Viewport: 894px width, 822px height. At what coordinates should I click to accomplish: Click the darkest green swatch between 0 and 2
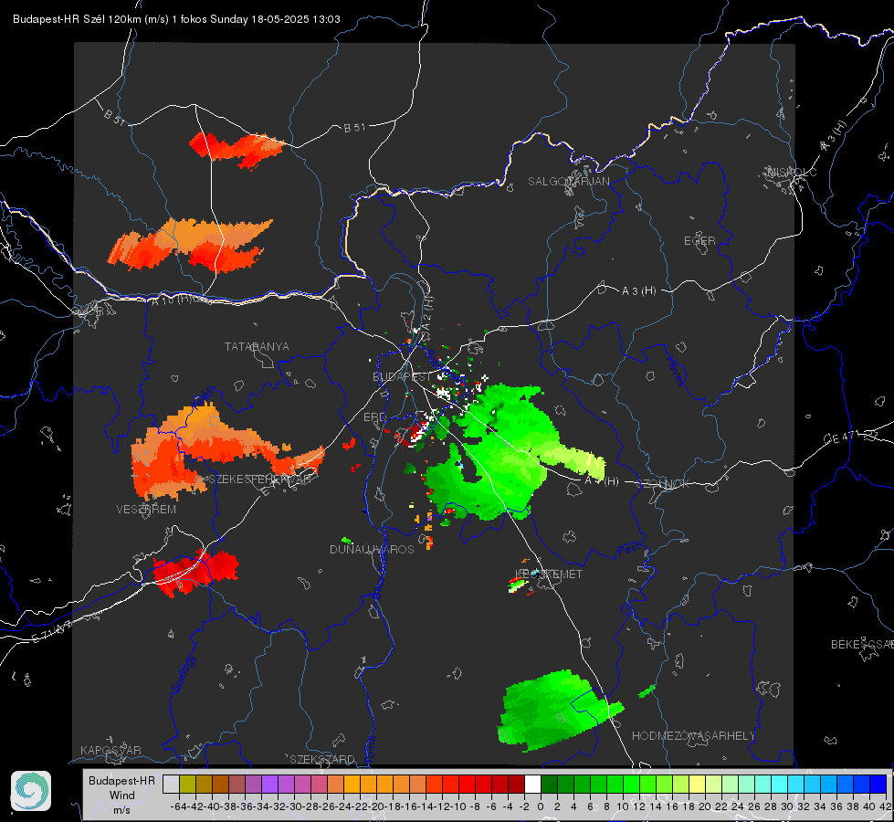(549, 784)
